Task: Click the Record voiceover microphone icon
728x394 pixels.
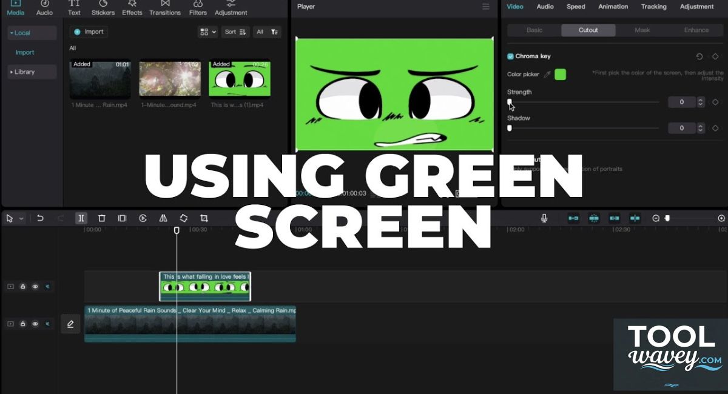Action: click(545, 218)
